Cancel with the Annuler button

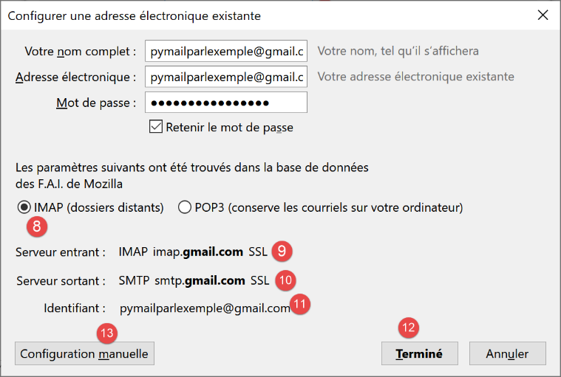[507, 353]
